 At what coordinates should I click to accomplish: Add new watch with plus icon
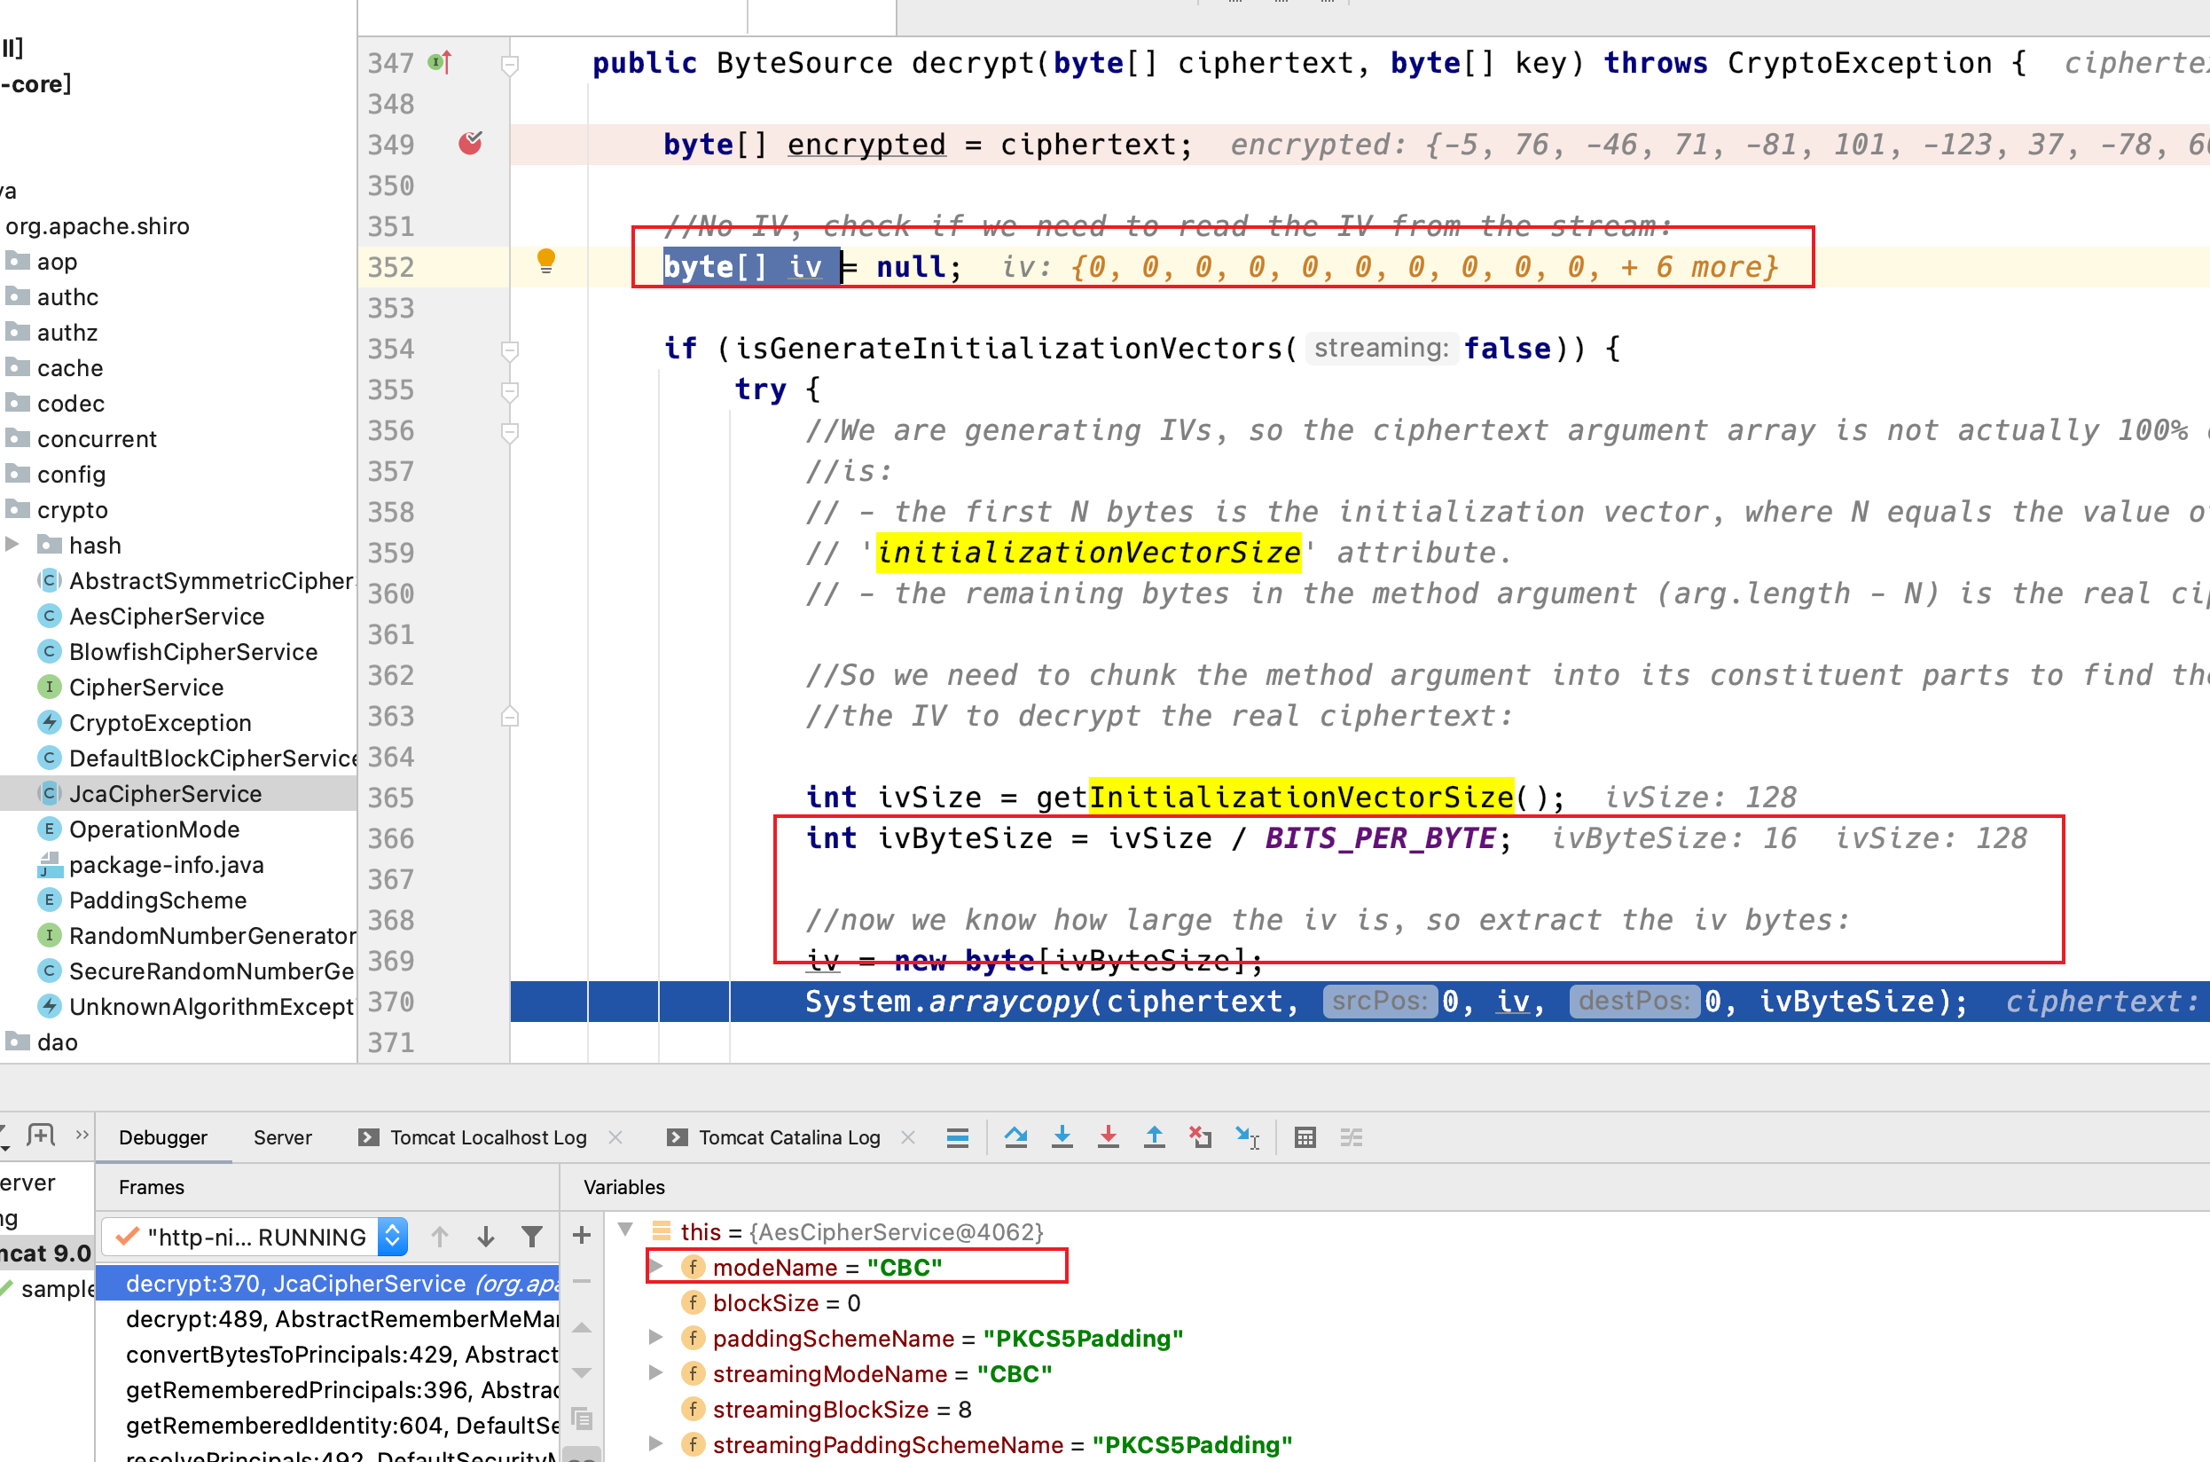coord(582,1236)
